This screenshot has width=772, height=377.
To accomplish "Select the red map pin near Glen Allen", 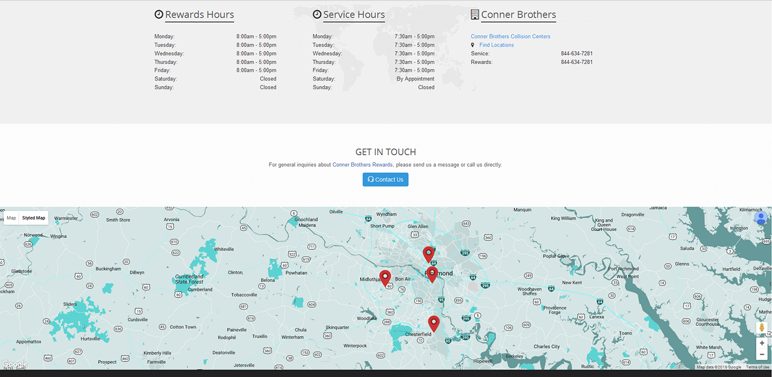I will [428, 254].
